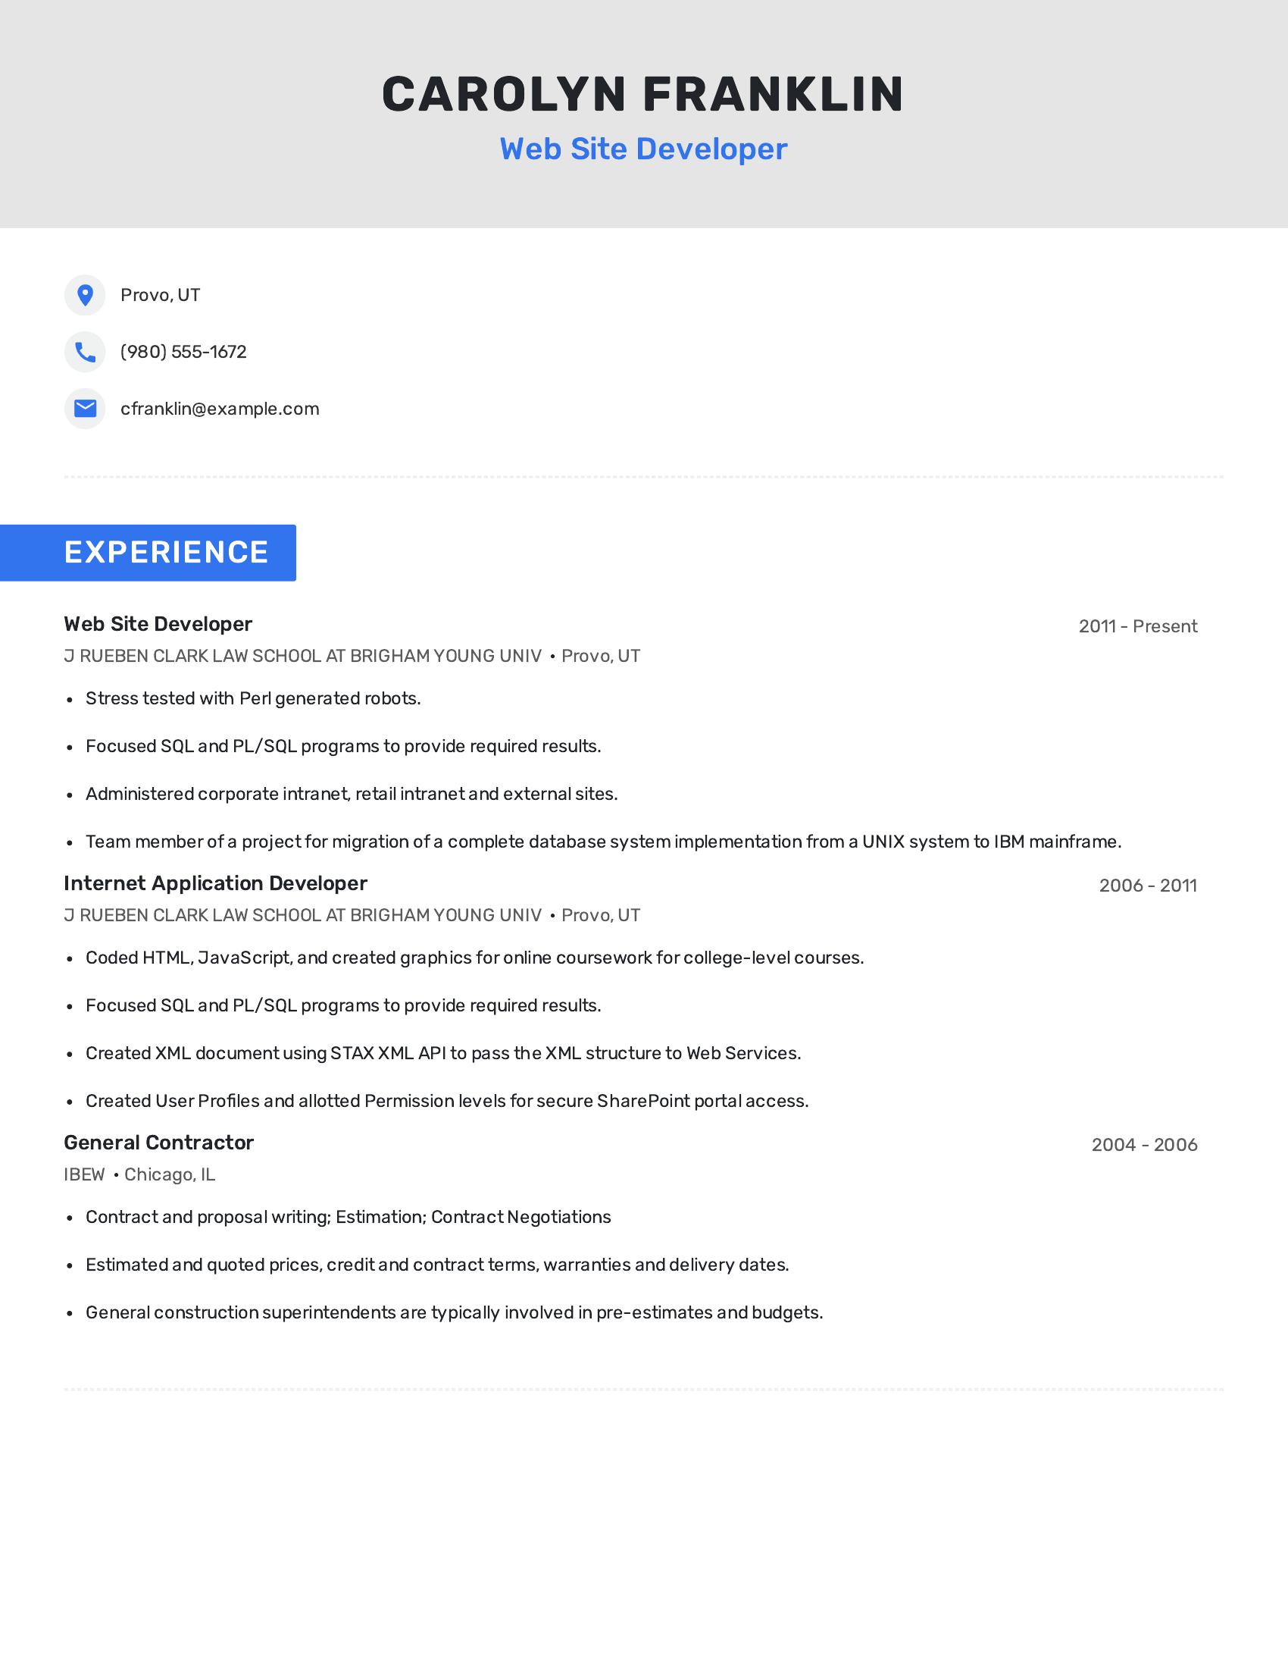Click the employer line under Web Site Developer
Screen dimensions: 1288x1668
352,656
